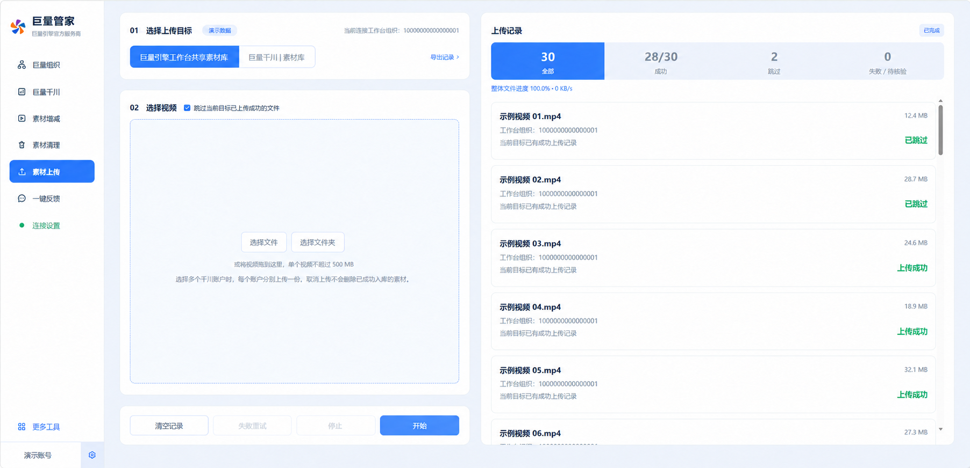Click the 已完成 status badge
This screenshot has height=468, width=970.
pyautogui.click(x=931, y=31)
